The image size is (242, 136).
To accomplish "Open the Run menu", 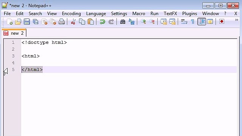I will (x=154, y=14).
